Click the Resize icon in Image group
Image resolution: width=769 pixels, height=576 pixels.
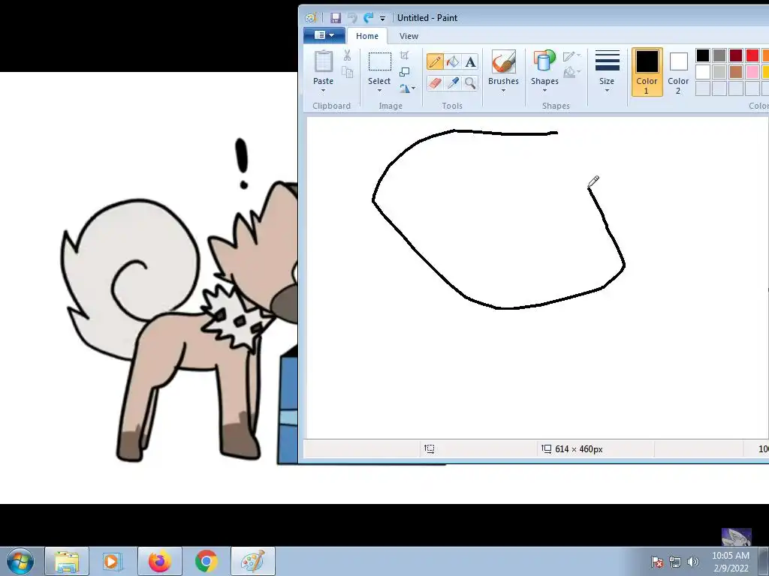pyautogui.click(x=404, y=72)
